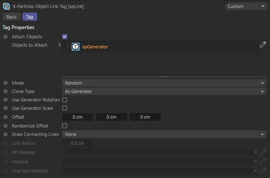Click the picker icon beside Objects to Attach
This screenshot has width=270, height=178.
point(262,45)
